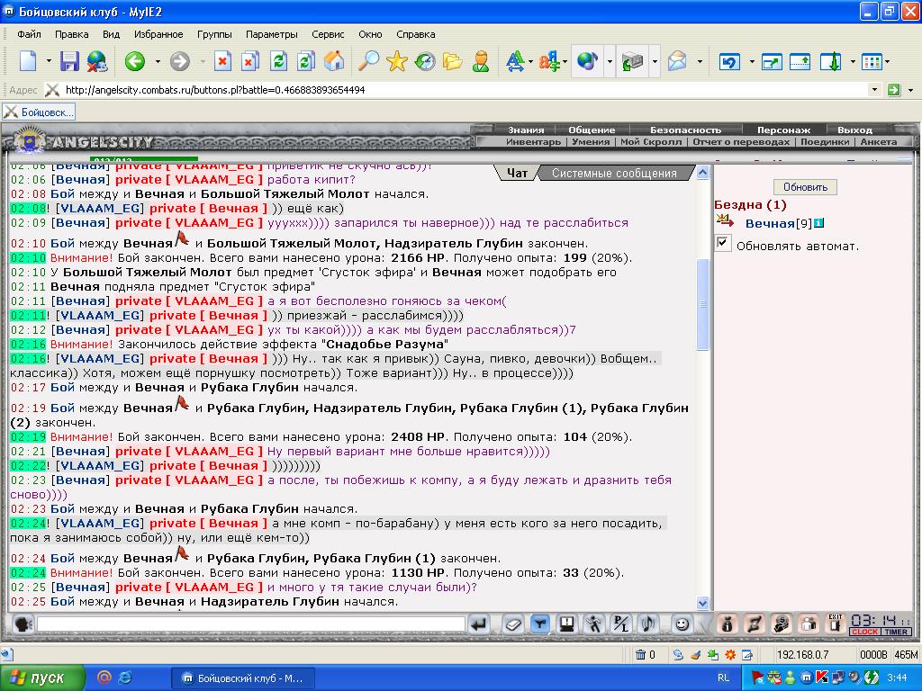Click the Персонаж game menu
Screen dimensions: 922x691
pyautogui.click(x=783, y=130)
